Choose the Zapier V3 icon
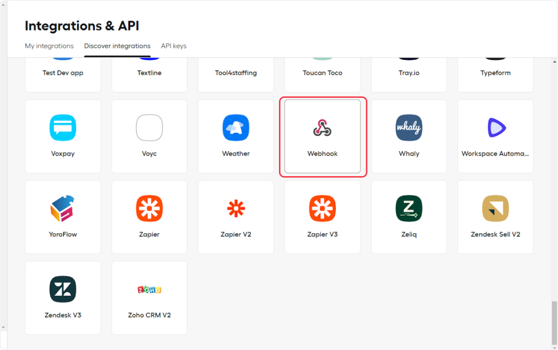 pos(323,209)
